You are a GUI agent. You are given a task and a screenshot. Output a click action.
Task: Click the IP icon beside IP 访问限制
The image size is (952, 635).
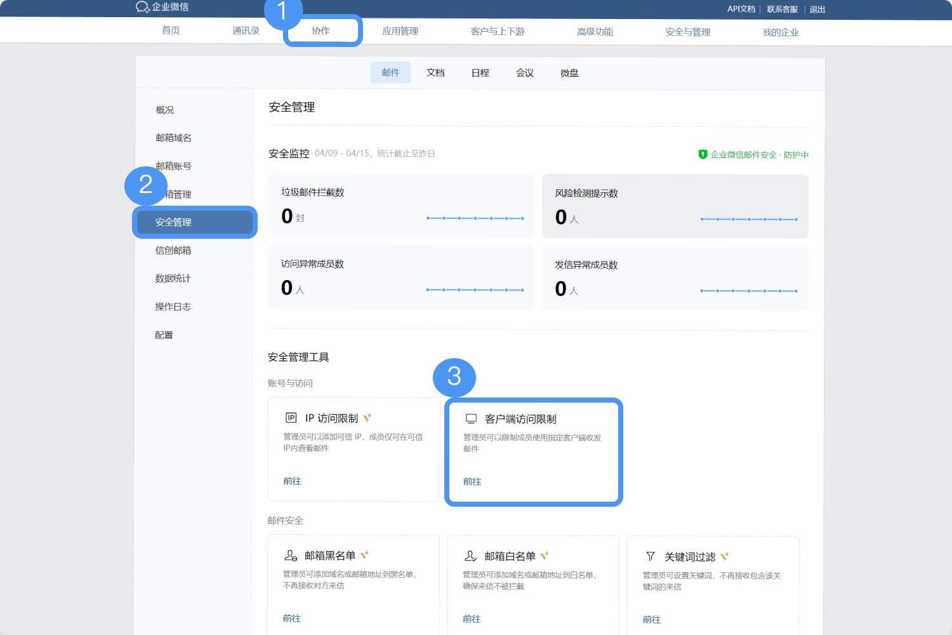point(291,417)
